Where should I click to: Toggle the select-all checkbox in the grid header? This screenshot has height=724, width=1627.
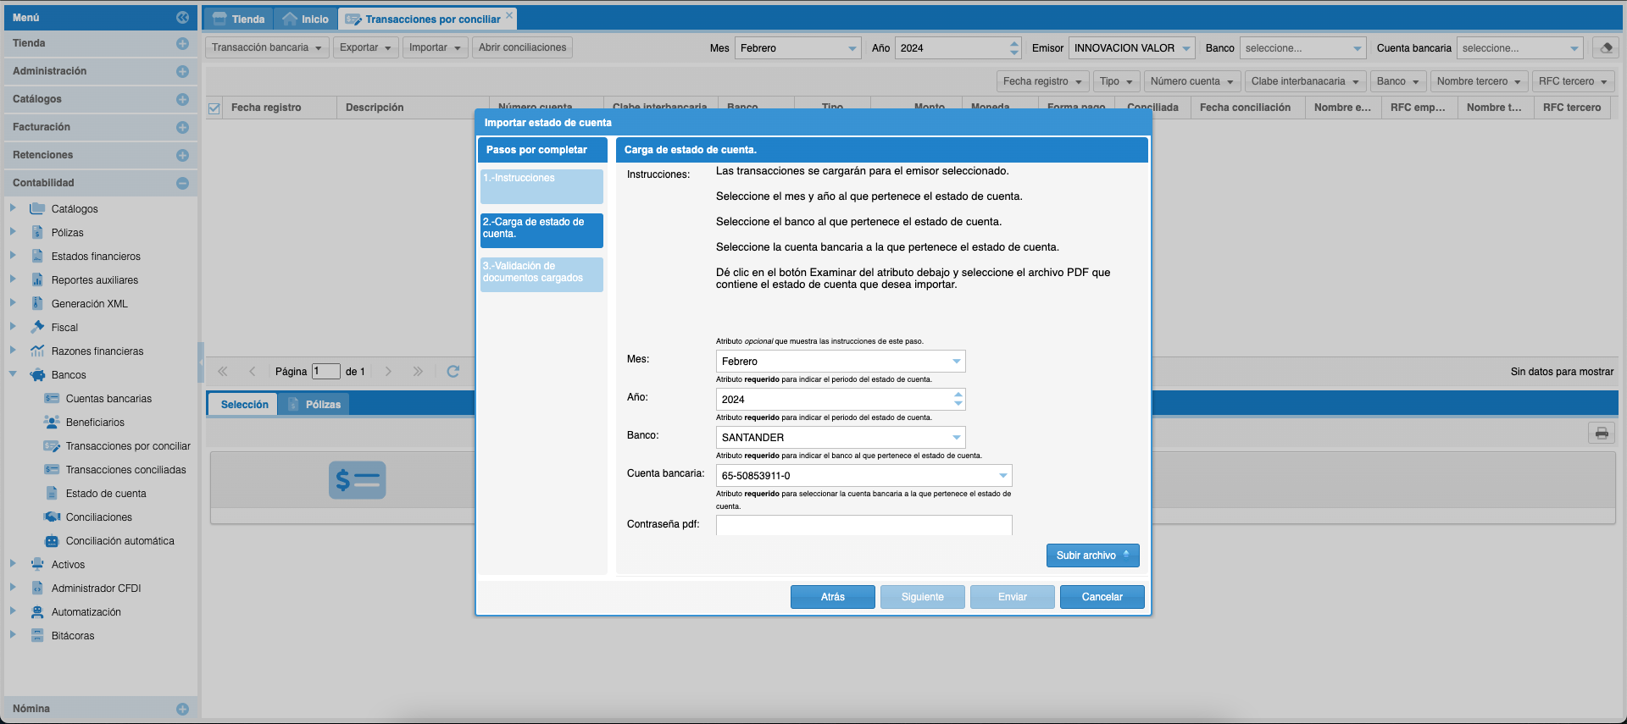tap(214, 108)
